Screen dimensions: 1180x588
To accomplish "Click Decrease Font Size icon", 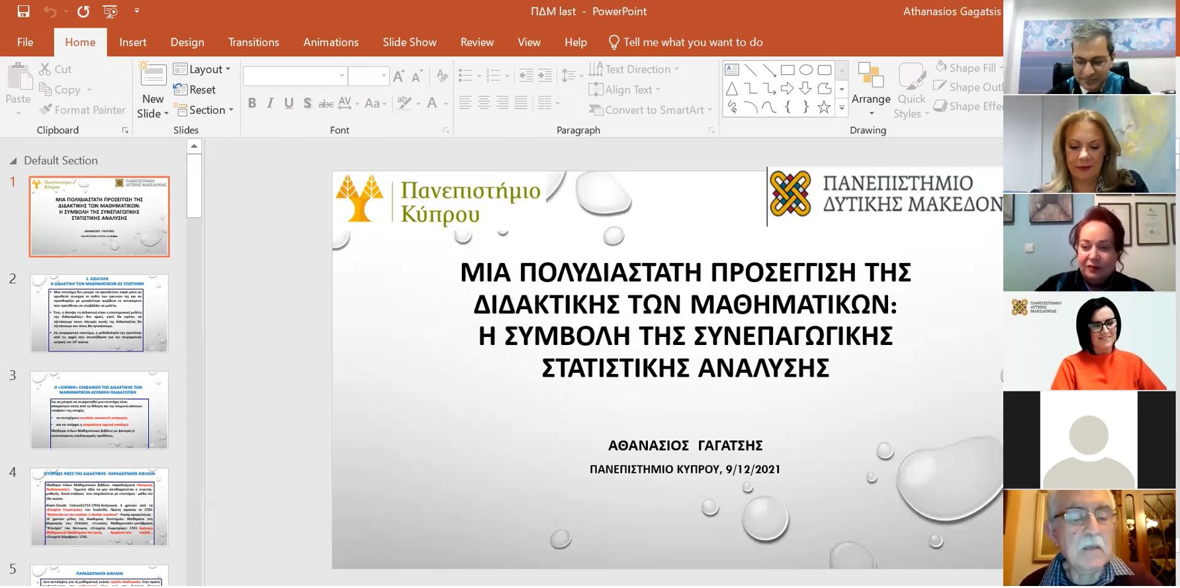I will pos(417,76).
